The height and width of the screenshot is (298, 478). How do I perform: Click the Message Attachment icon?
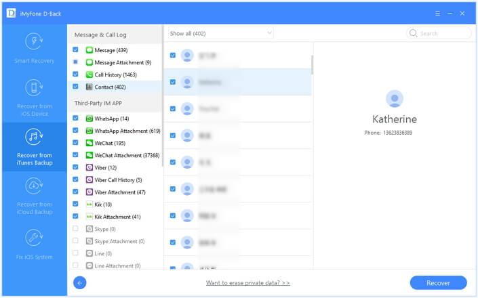89,62
